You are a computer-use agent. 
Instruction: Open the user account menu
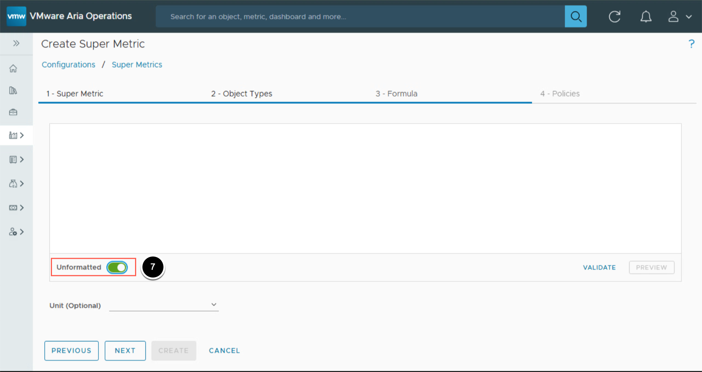[x=680, y=16]
